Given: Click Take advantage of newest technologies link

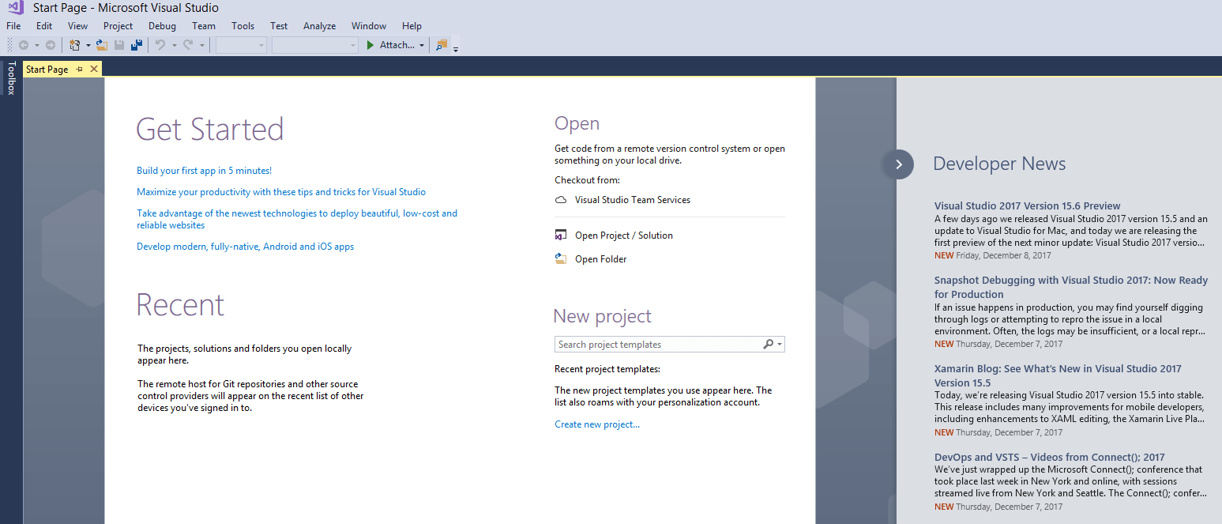Looking at the screenshot, I should click(x=297, y=219).
